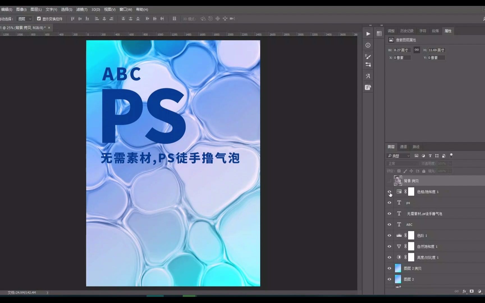Click the align left edges icon
485x303 pixels.
click(97, 19)
